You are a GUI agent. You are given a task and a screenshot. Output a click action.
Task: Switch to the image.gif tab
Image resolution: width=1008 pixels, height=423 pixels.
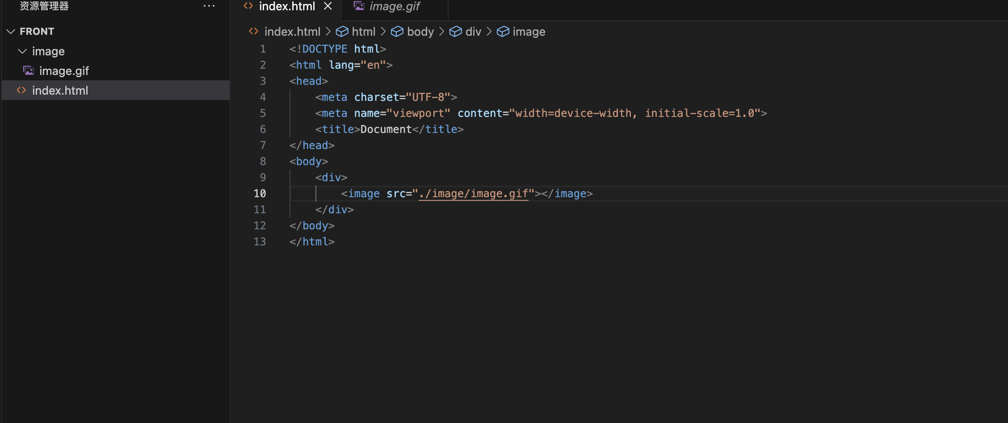pyautogui.click(x=394, y=6)
